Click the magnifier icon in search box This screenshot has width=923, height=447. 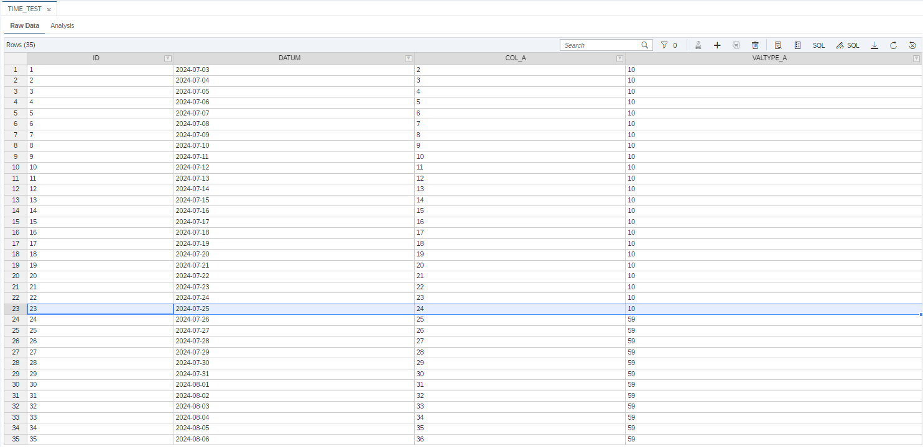[645, 45]
